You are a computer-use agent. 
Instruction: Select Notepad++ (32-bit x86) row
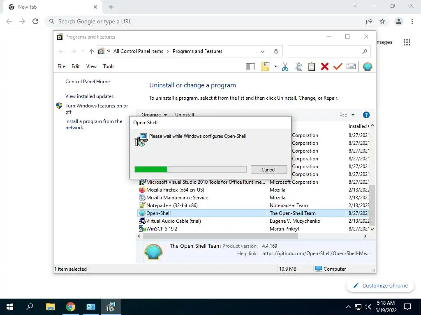(254, 205)
